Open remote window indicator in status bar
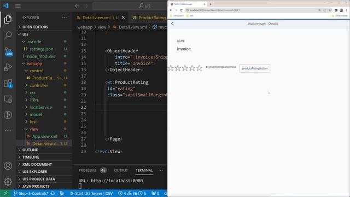This screenshot has height=197, width=350. click(x=5, y=193)
